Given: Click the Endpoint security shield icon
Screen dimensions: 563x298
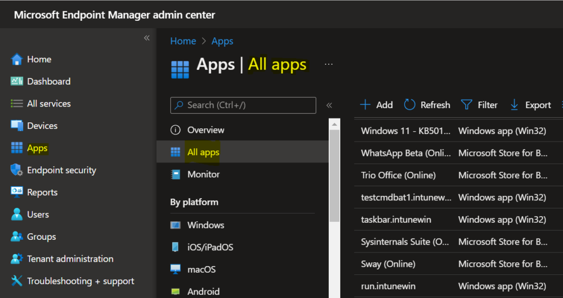Looking at the screenshot, I should click(16, 170).
